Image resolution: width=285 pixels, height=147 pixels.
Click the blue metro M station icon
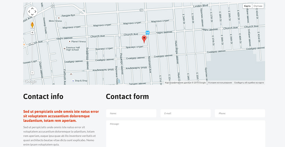tap(148, 33)
